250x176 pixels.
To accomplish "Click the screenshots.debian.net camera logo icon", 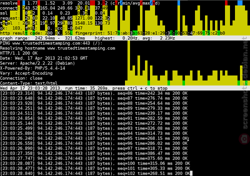I will [x=245, y=139].
